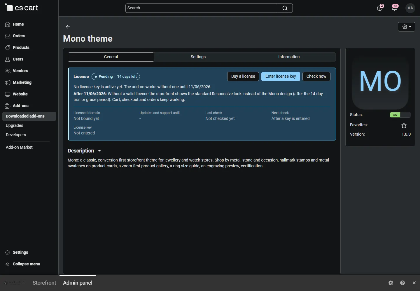Viewport: 420px width, 291px height.
Task: Switch to Storefront view
Action: tap(44, 283)
